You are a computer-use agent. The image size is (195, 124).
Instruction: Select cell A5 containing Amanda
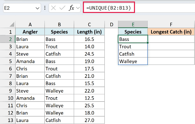tap(30, 61)
